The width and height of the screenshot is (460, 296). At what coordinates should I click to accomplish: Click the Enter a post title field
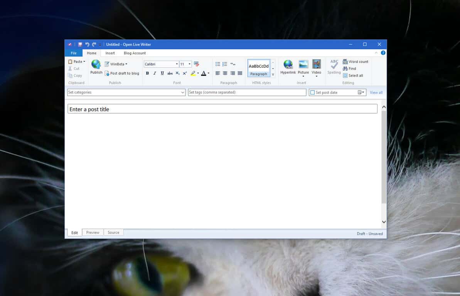222,109
